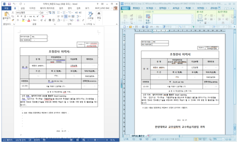Toggle justify text alignment in Word
238x144 pixels.
pos(69,16)
